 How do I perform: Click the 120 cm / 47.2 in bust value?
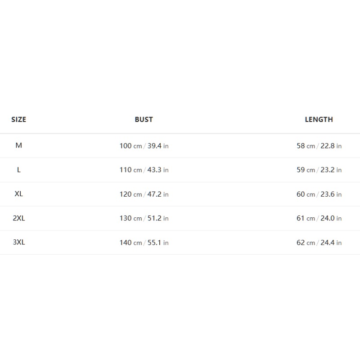pyautogui.click(x=144, y=194)
